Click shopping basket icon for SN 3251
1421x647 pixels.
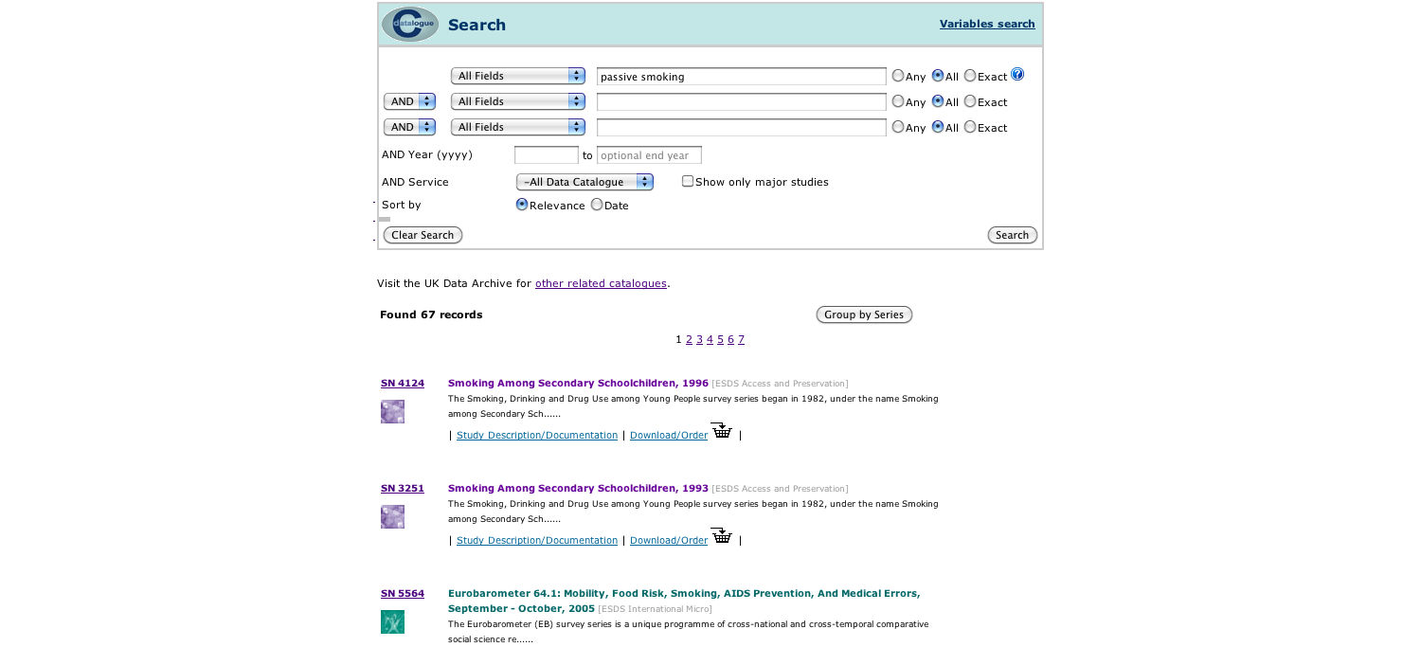point(722,536)
